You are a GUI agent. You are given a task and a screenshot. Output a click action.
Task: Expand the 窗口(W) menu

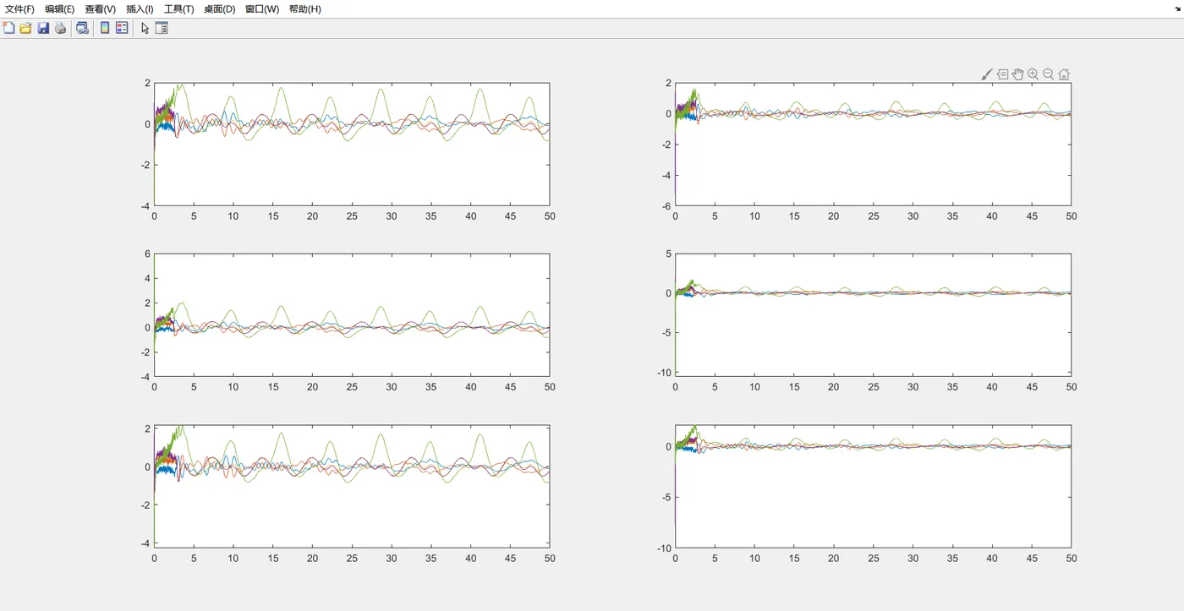[x=262, y=9]
